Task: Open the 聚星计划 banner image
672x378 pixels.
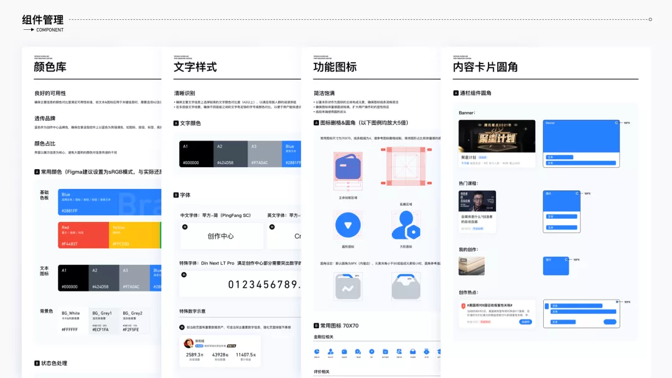Action: [x=497, y=136]
